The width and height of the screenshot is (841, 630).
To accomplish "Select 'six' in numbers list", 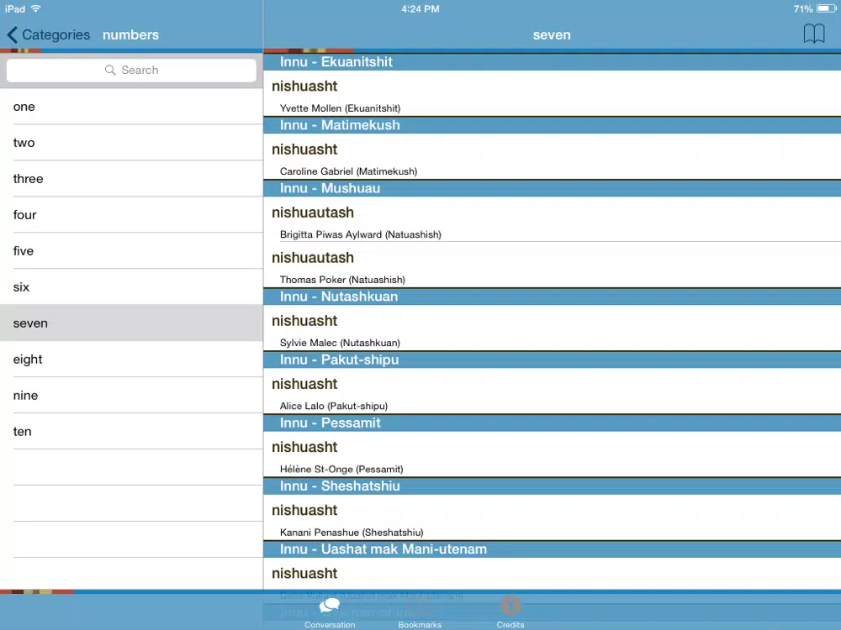I will (x=131, y=287).
